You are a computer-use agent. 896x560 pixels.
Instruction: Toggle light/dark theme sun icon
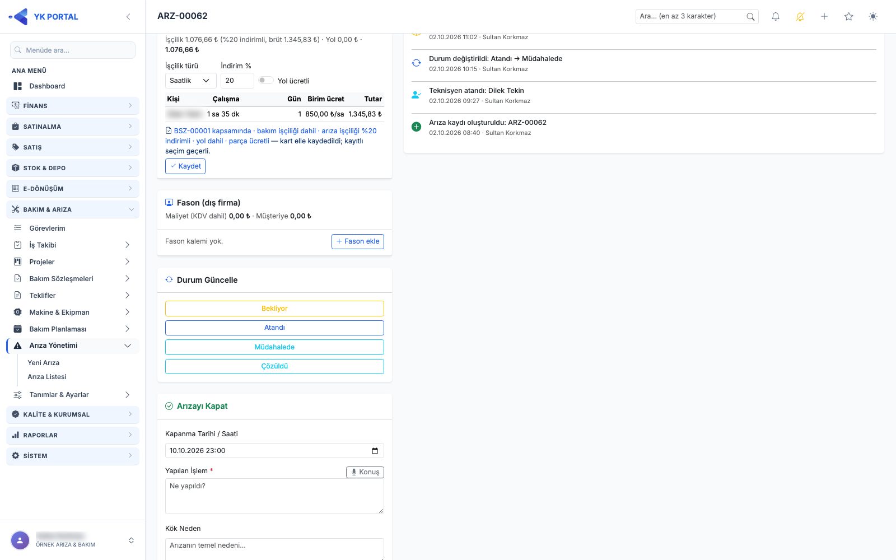tap(873, 17)
